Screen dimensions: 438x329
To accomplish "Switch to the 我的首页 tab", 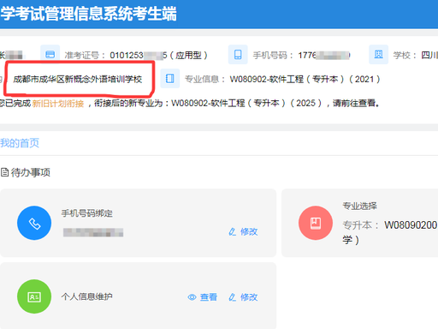I will [x=20, y=143].
